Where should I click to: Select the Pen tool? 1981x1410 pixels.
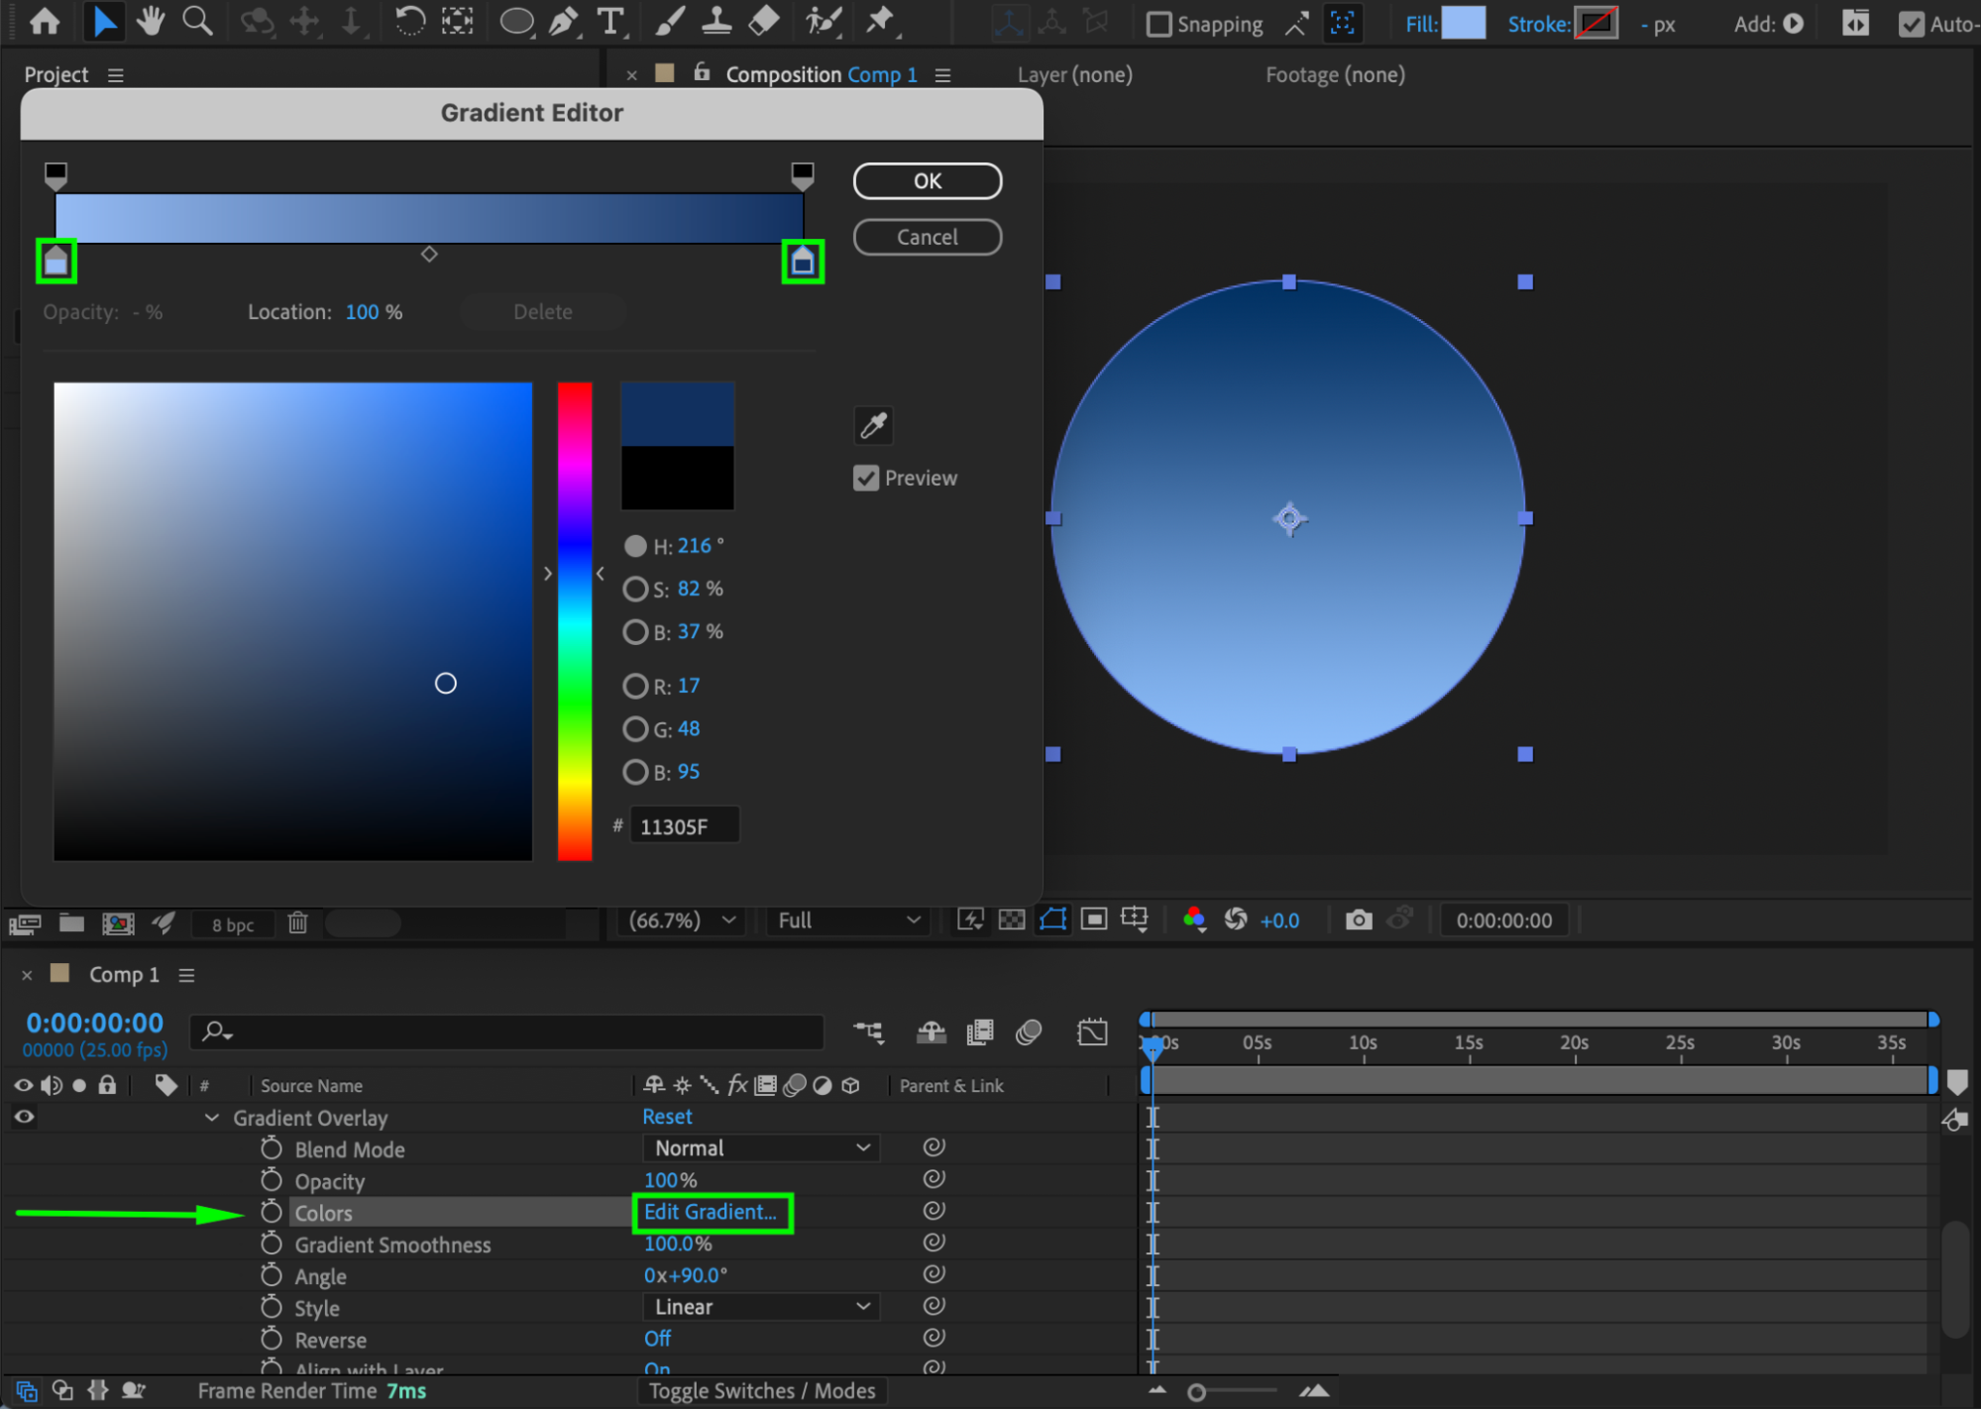[x=563, y=22]
